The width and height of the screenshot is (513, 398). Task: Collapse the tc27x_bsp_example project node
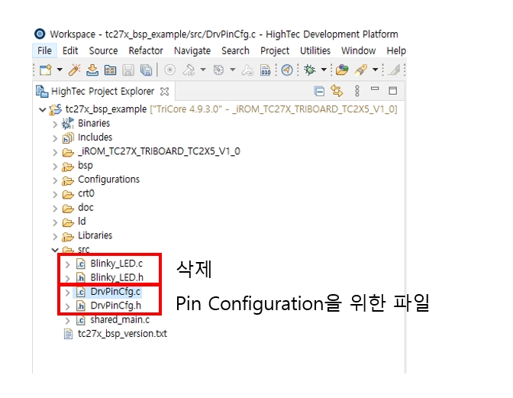42,110
